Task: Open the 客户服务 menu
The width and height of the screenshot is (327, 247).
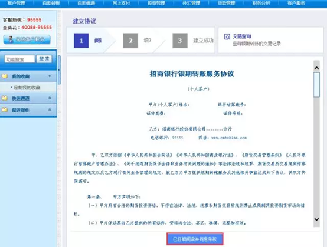Action: coord(296,3)
